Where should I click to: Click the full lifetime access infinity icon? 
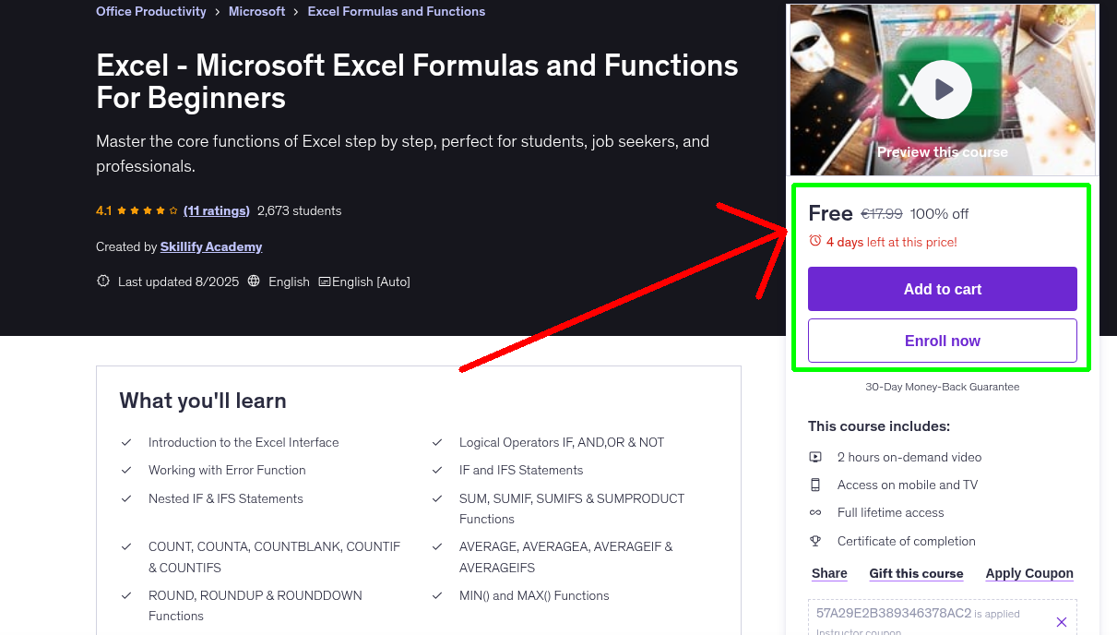(815, 512)
